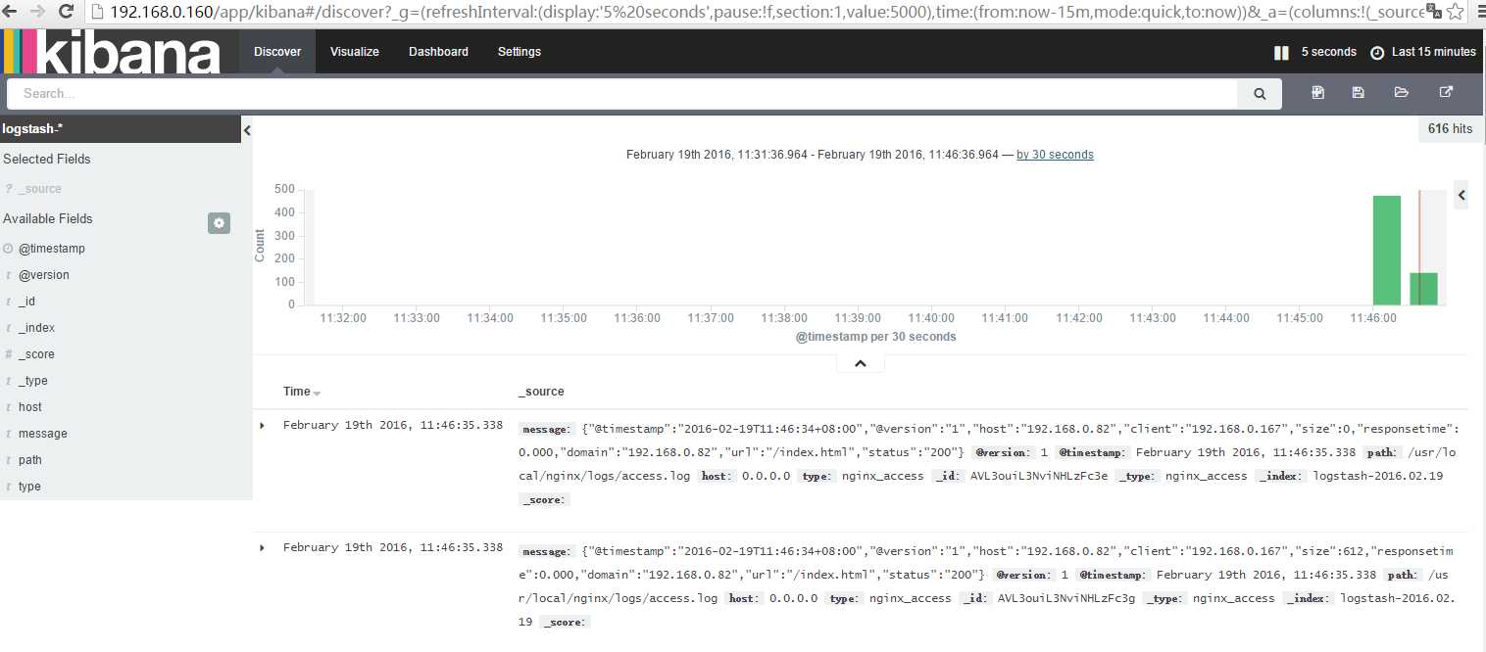The image size is (1486, 652).
Task: Change the 5 seconds refresh interval
Action: point(1328,52)
